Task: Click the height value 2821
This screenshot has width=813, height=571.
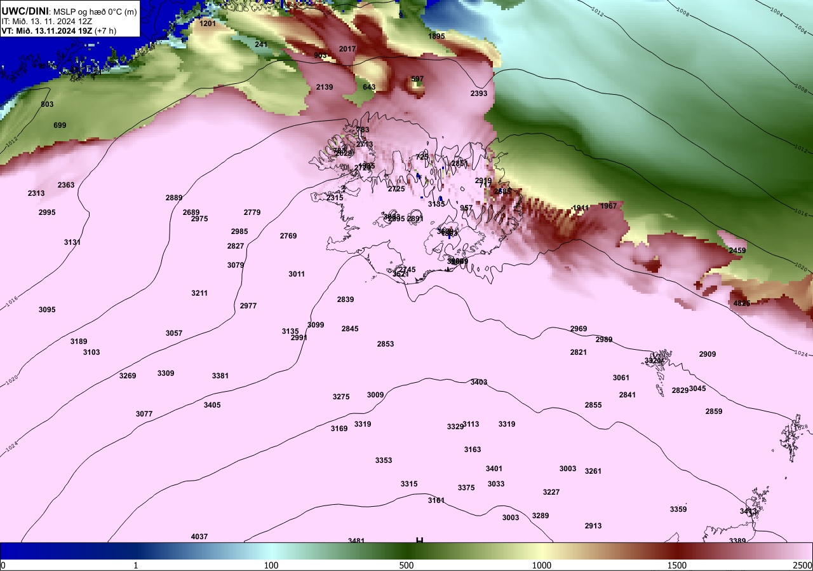Action: tap(579, 352)
